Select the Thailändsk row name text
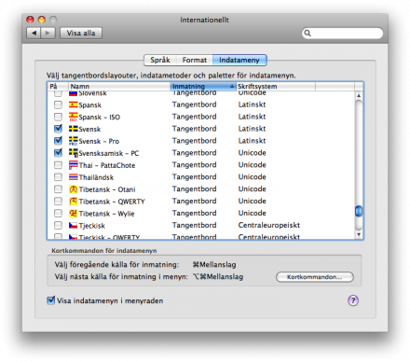 (x=96, y=177)
